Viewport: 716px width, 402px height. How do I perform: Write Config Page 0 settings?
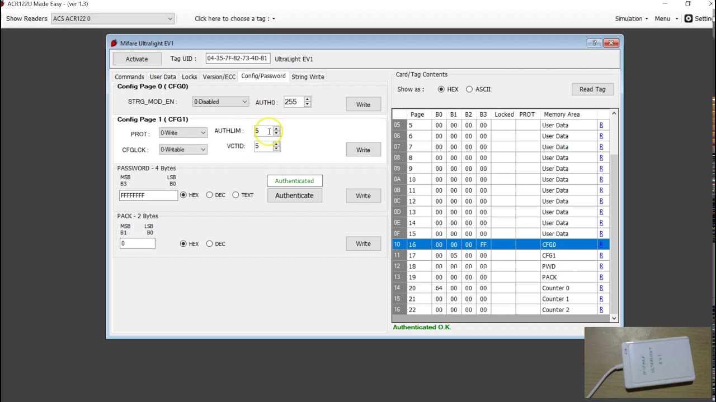pos(363,104)
